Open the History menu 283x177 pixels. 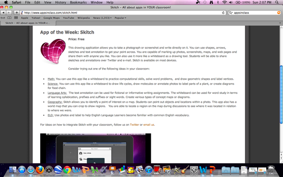click(61, 2)
